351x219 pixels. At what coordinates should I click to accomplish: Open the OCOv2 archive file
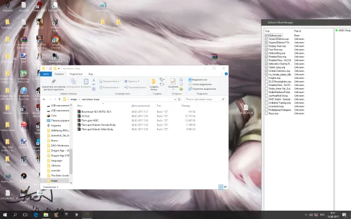85,116
